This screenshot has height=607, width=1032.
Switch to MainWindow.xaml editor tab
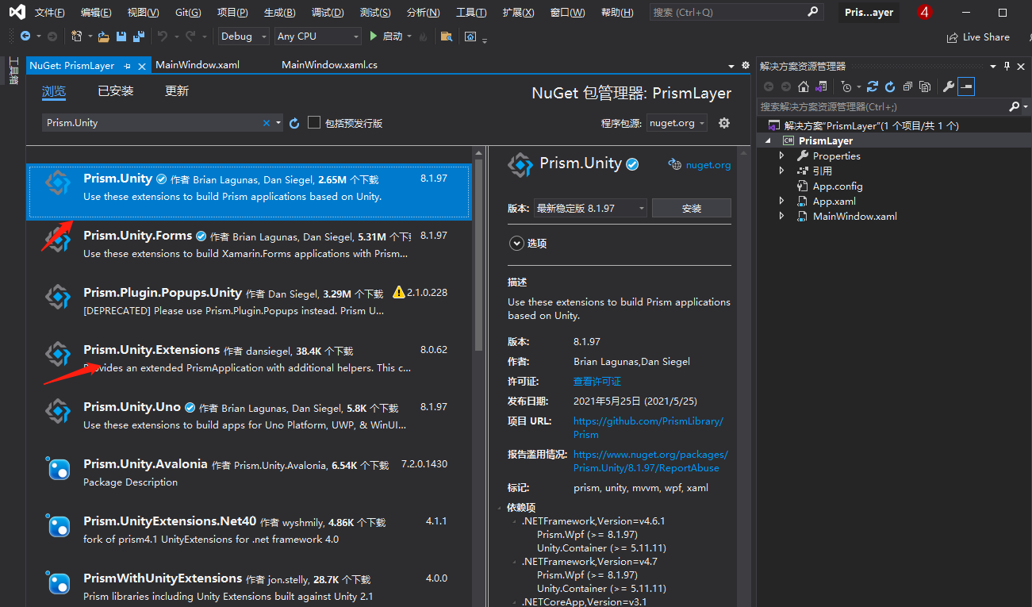pyautogui.click(x=198, y=65)
